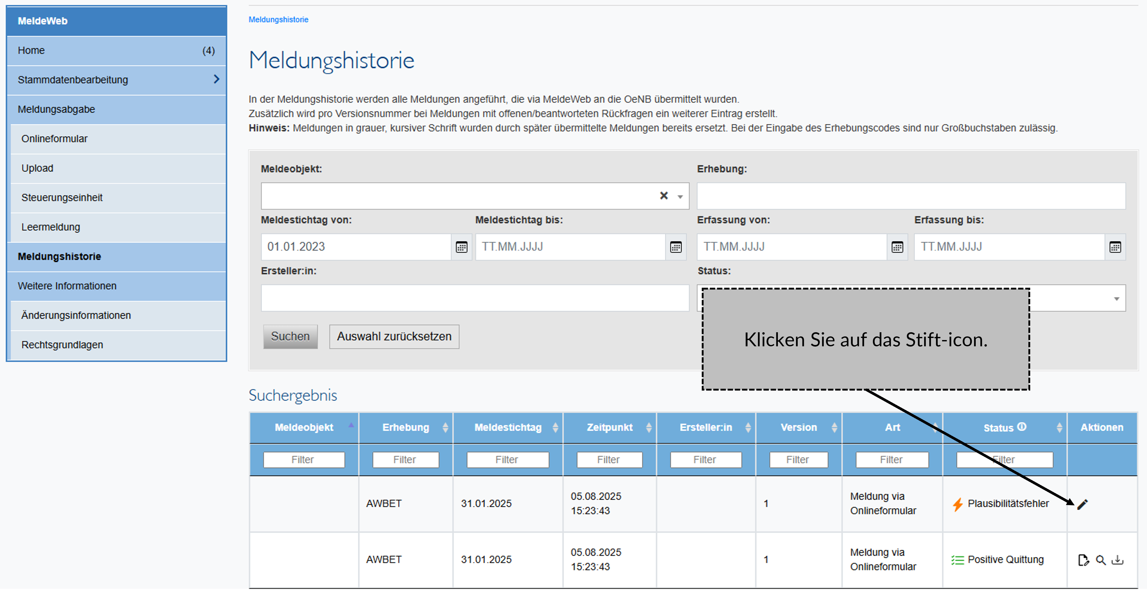This screenshot has height=596, width=1147.
Task: Open the Status dropdown
Action: [x=1116, y=298]
